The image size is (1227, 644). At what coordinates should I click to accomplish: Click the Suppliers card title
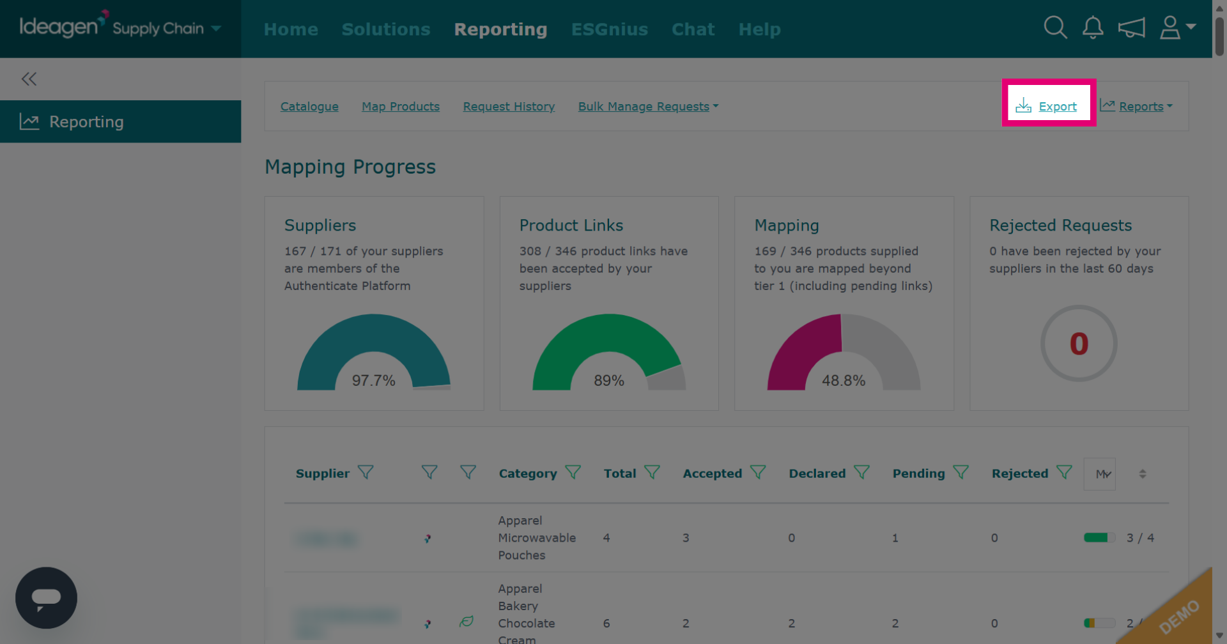[320, 226]
